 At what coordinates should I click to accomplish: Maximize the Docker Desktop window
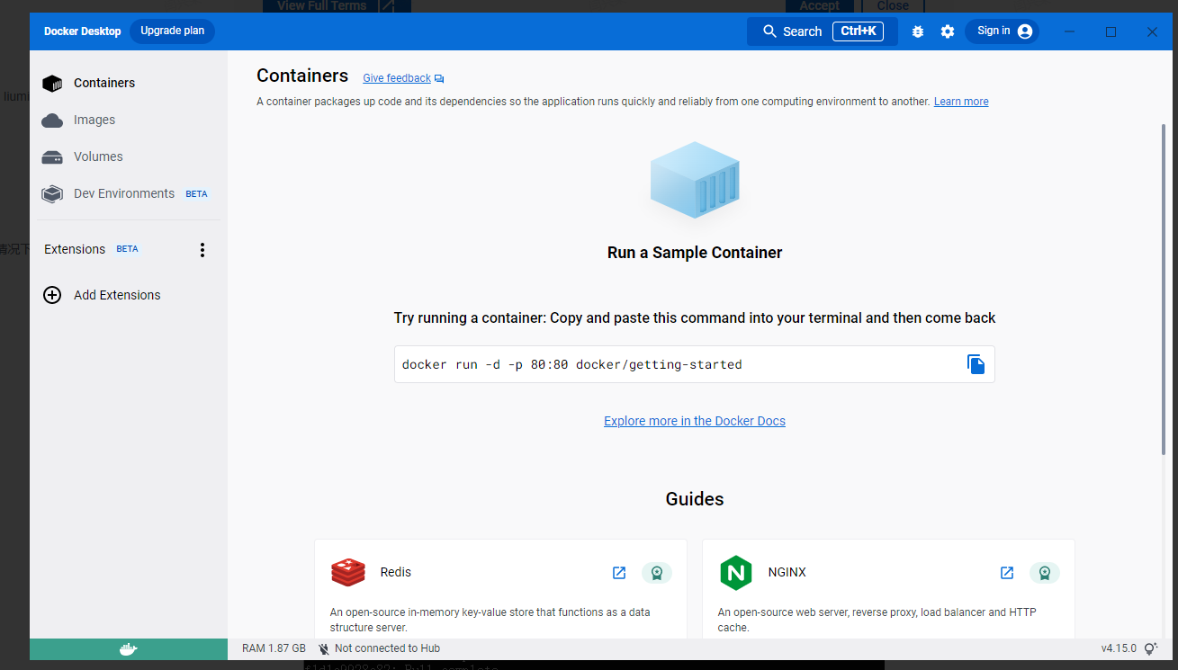tap(1111, 31)
